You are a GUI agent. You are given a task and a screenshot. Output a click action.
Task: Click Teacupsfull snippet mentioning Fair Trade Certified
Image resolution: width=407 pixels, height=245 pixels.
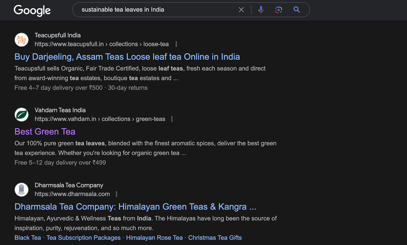140,73
